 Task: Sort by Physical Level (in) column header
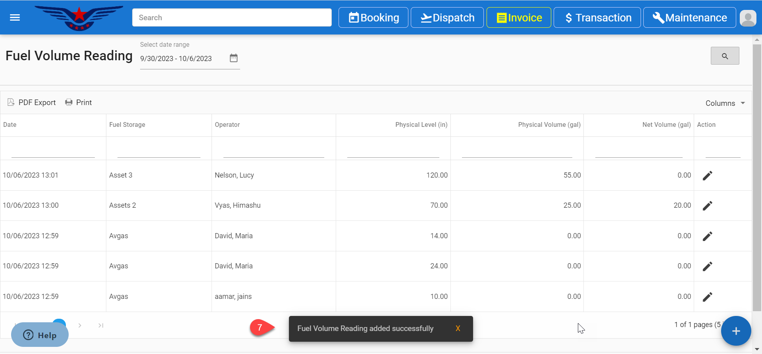coord(421,125)
